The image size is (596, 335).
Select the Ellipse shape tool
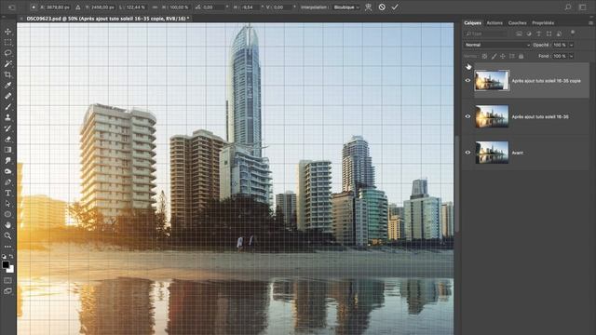point(8,214)
